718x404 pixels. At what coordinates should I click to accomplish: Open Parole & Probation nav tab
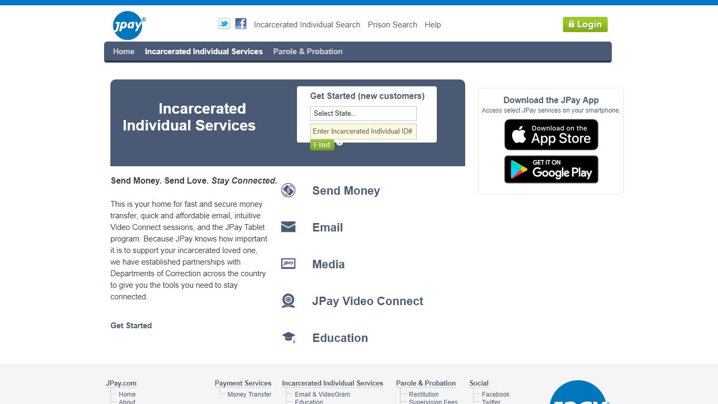(308, 52)
